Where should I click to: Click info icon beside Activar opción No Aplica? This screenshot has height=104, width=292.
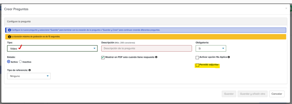coord(229,57)
